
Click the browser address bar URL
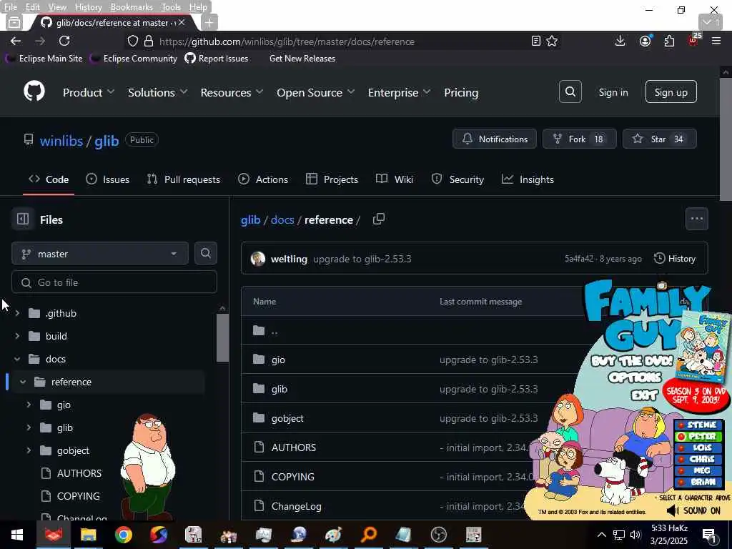pos(287,41)
